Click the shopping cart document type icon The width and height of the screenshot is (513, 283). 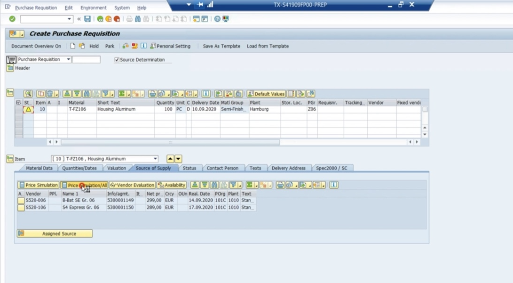pos(11,59)
